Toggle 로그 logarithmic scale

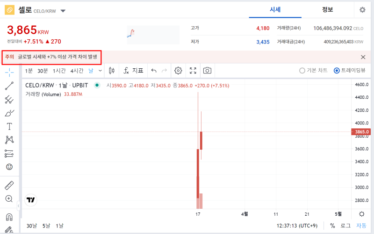[345, 226]
